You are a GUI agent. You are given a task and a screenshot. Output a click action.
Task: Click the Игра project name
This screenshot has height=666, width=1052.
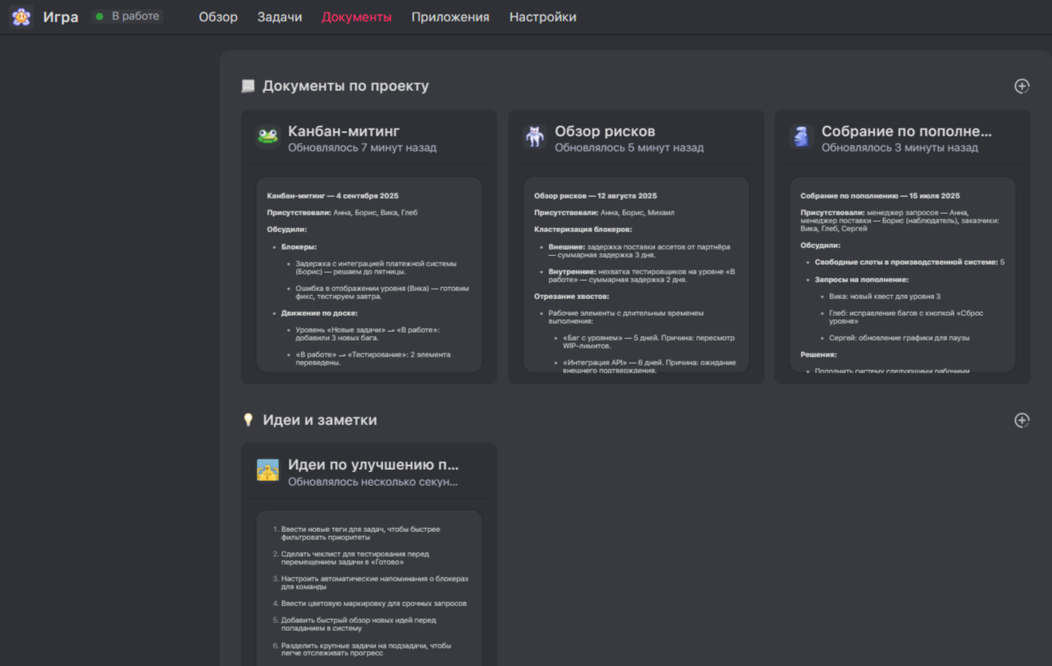61,17
